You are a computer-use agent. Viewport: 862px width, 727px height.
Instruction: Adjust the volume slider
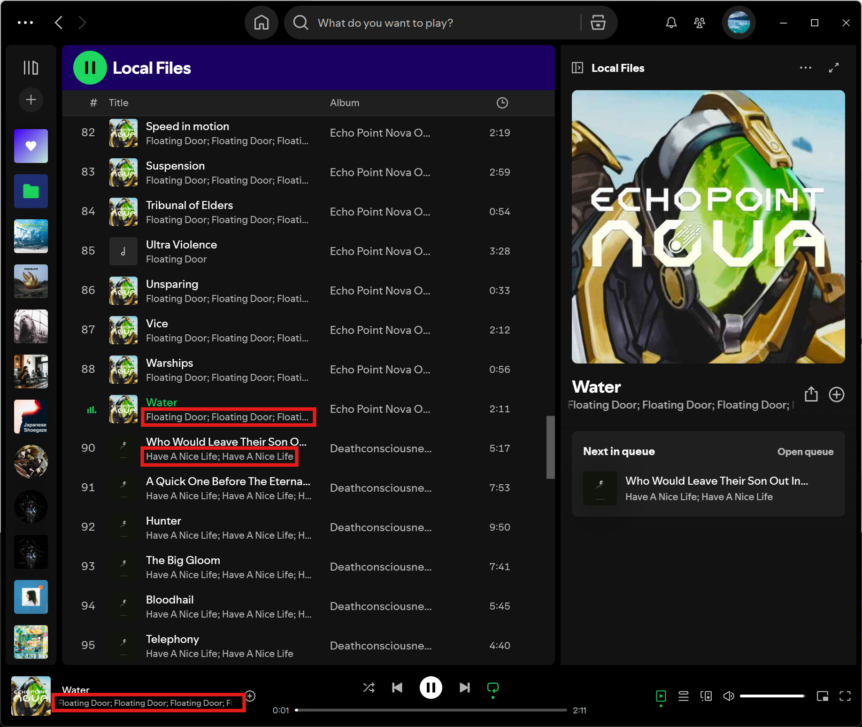[x=772, y=696]
